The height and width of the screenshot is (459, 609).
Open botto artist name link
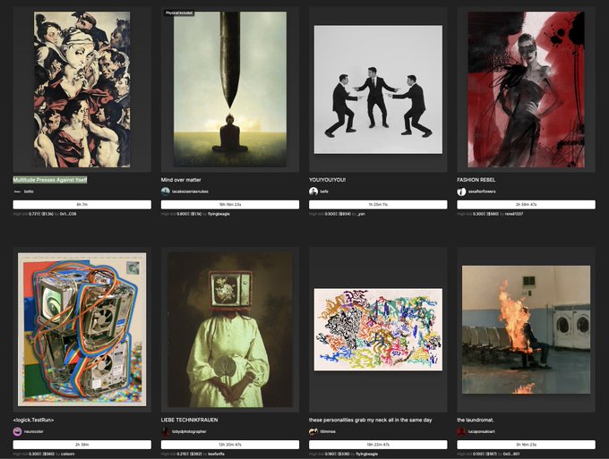pyautogui.click(x=29, y=191)
